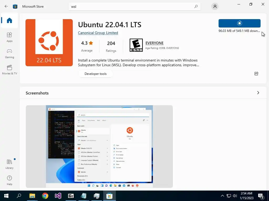Screen dimensions: 269x201
Task: Click the Ubuntu 22.04 LTS app logo
Action: [x=49, y=43]
